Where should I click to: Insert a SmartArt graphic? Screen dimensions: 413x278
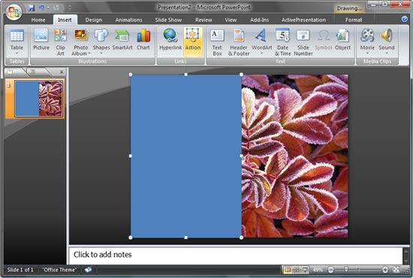pyautogui.click(x=122, y=42)
